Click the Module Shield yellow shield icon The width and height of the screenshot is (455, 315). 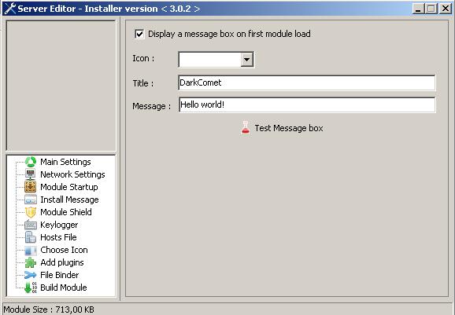(x=31, y=212)
